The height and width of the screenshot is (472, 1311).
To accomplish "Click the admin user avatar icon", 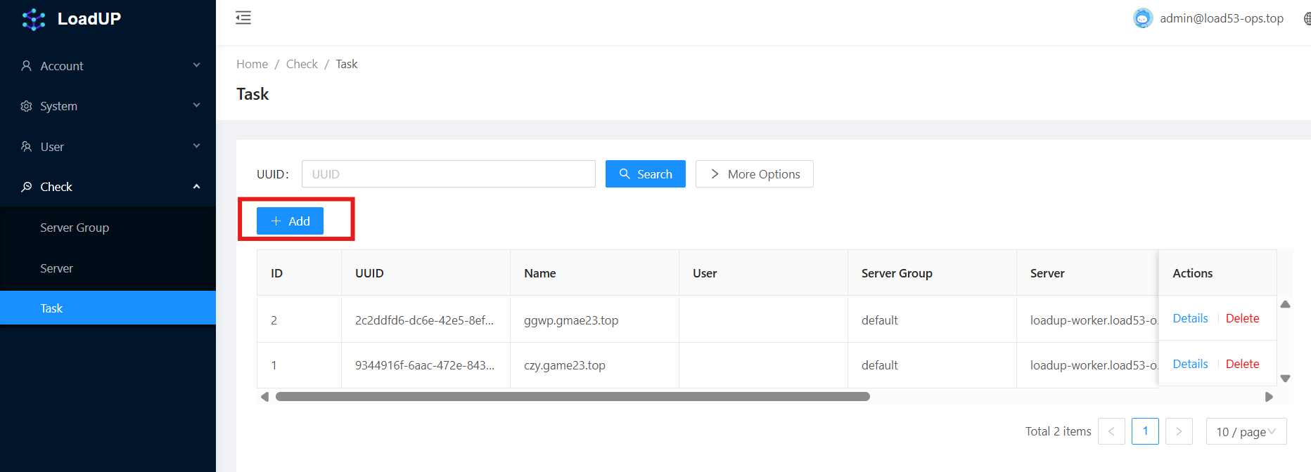I will point(1142,18).
